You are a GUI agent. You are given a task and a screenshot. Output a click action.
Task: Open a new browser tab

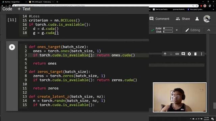[57, 2]
